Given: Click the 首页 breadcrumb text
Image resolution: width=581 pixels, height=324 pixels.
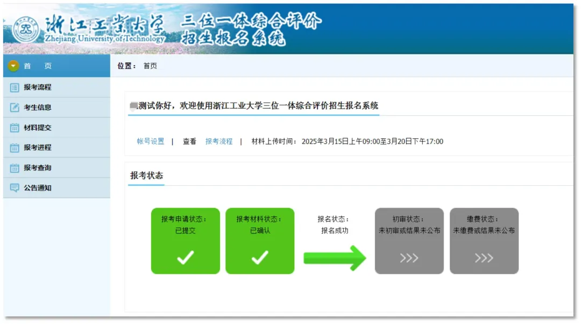Looking at the screenshot, I should coord(150,66).
